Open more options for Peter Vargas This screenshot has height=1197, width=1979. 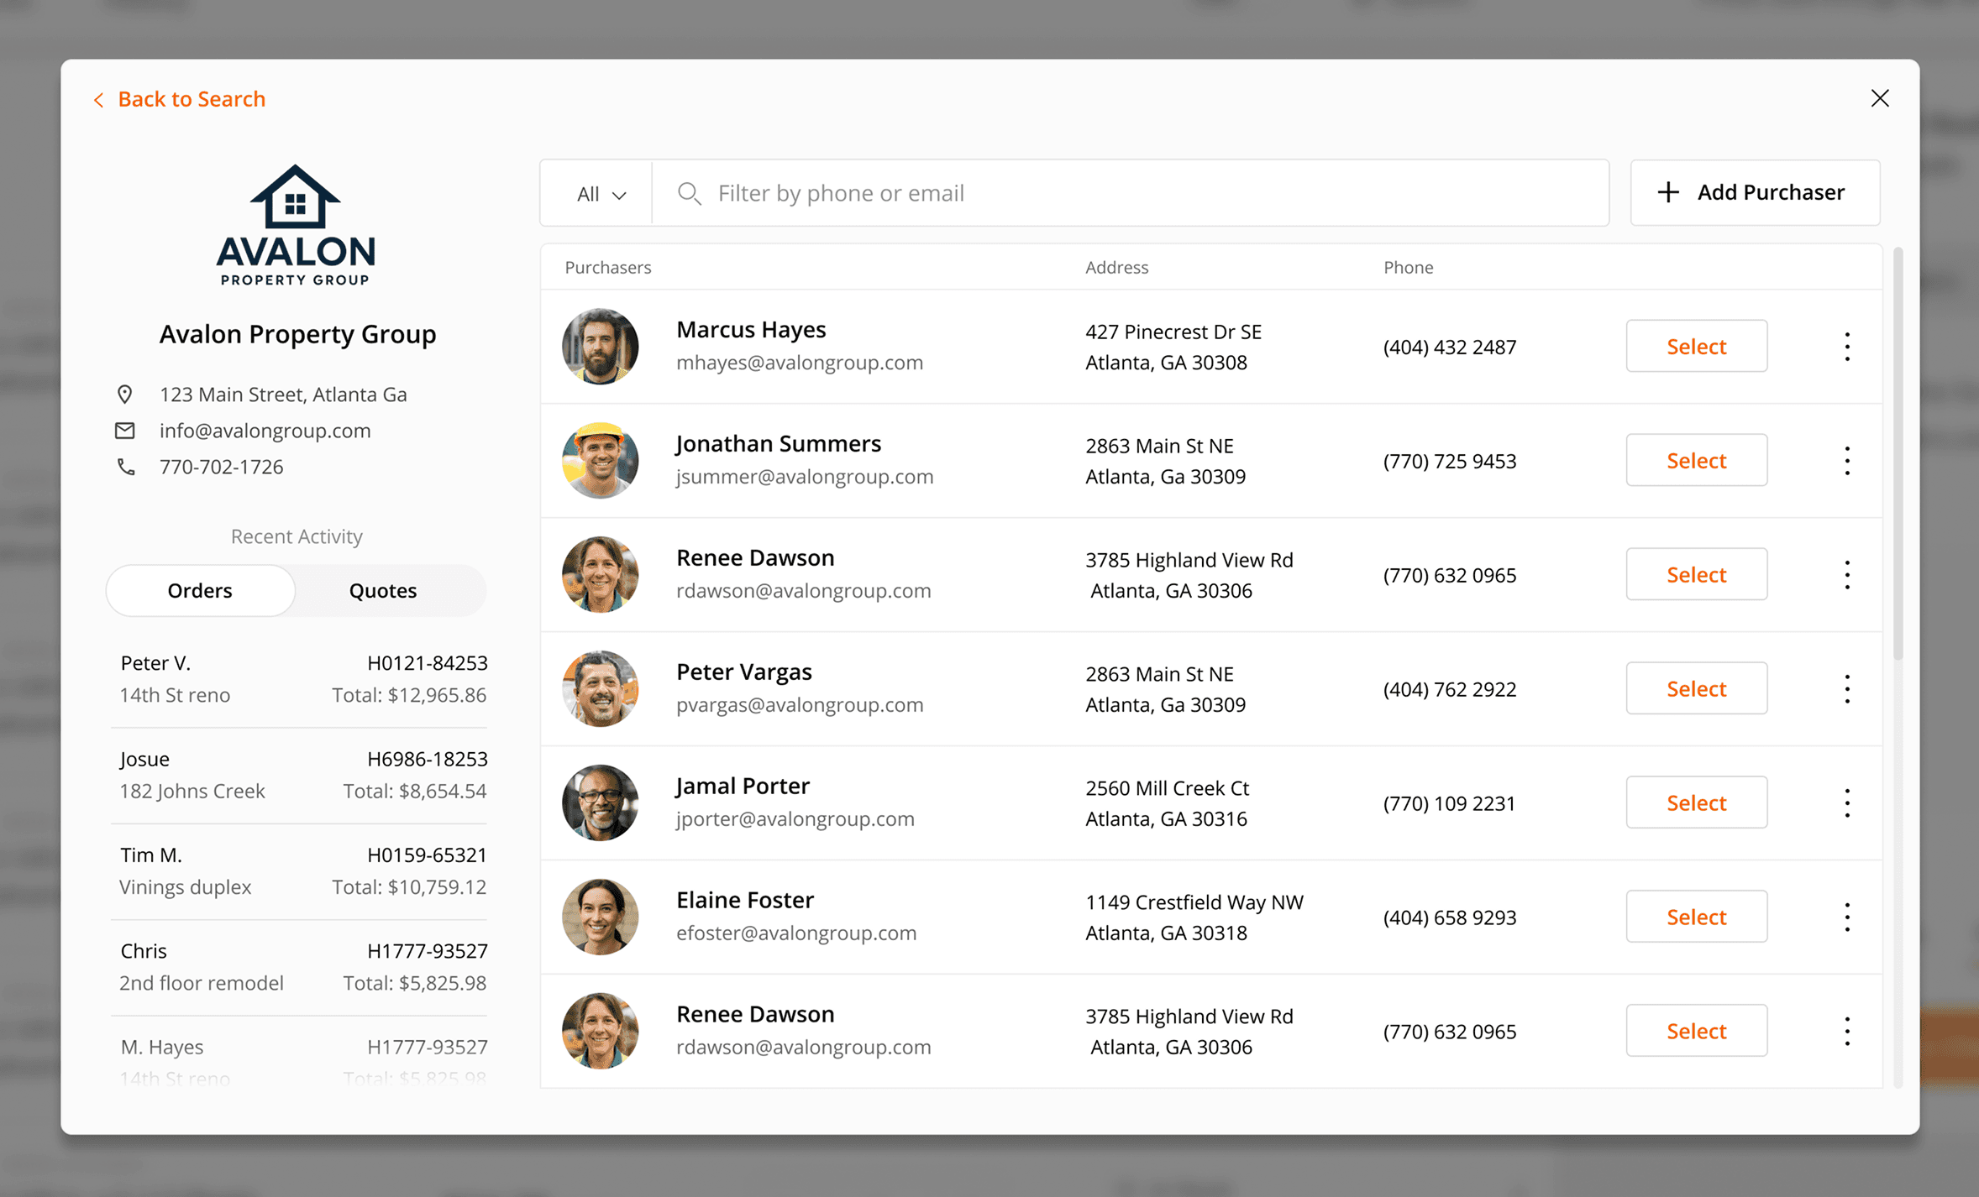click(1846, 689)
